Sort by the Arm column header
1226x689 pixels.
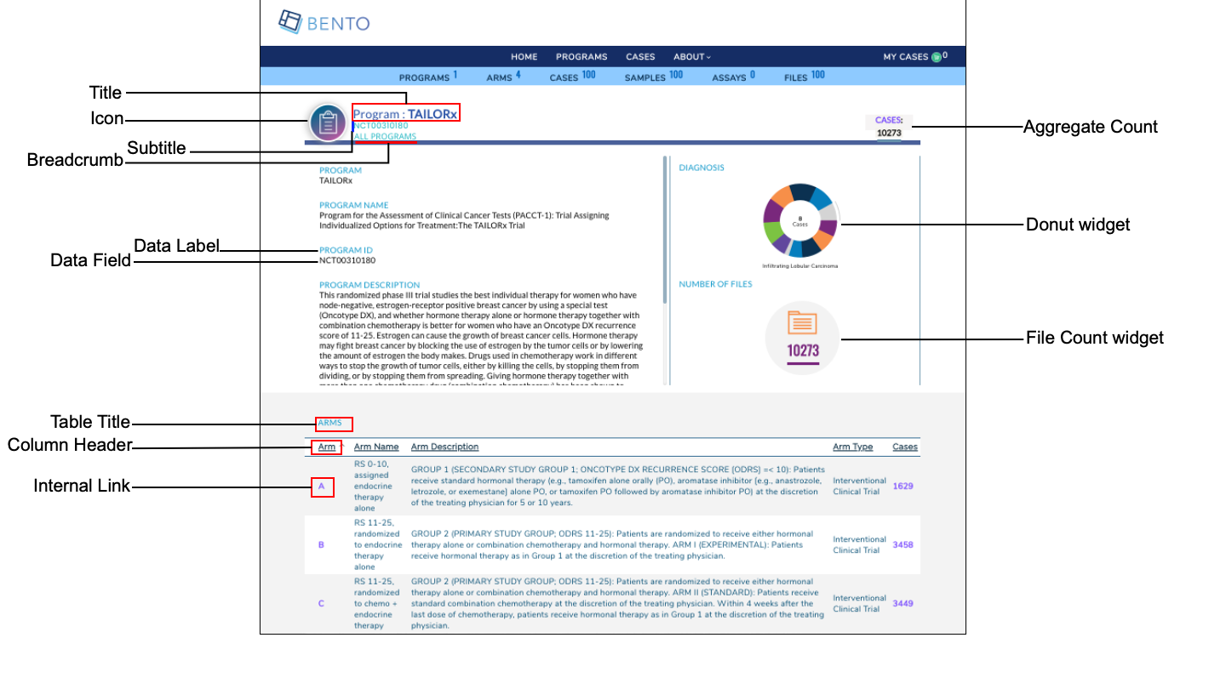coord(327,447)
